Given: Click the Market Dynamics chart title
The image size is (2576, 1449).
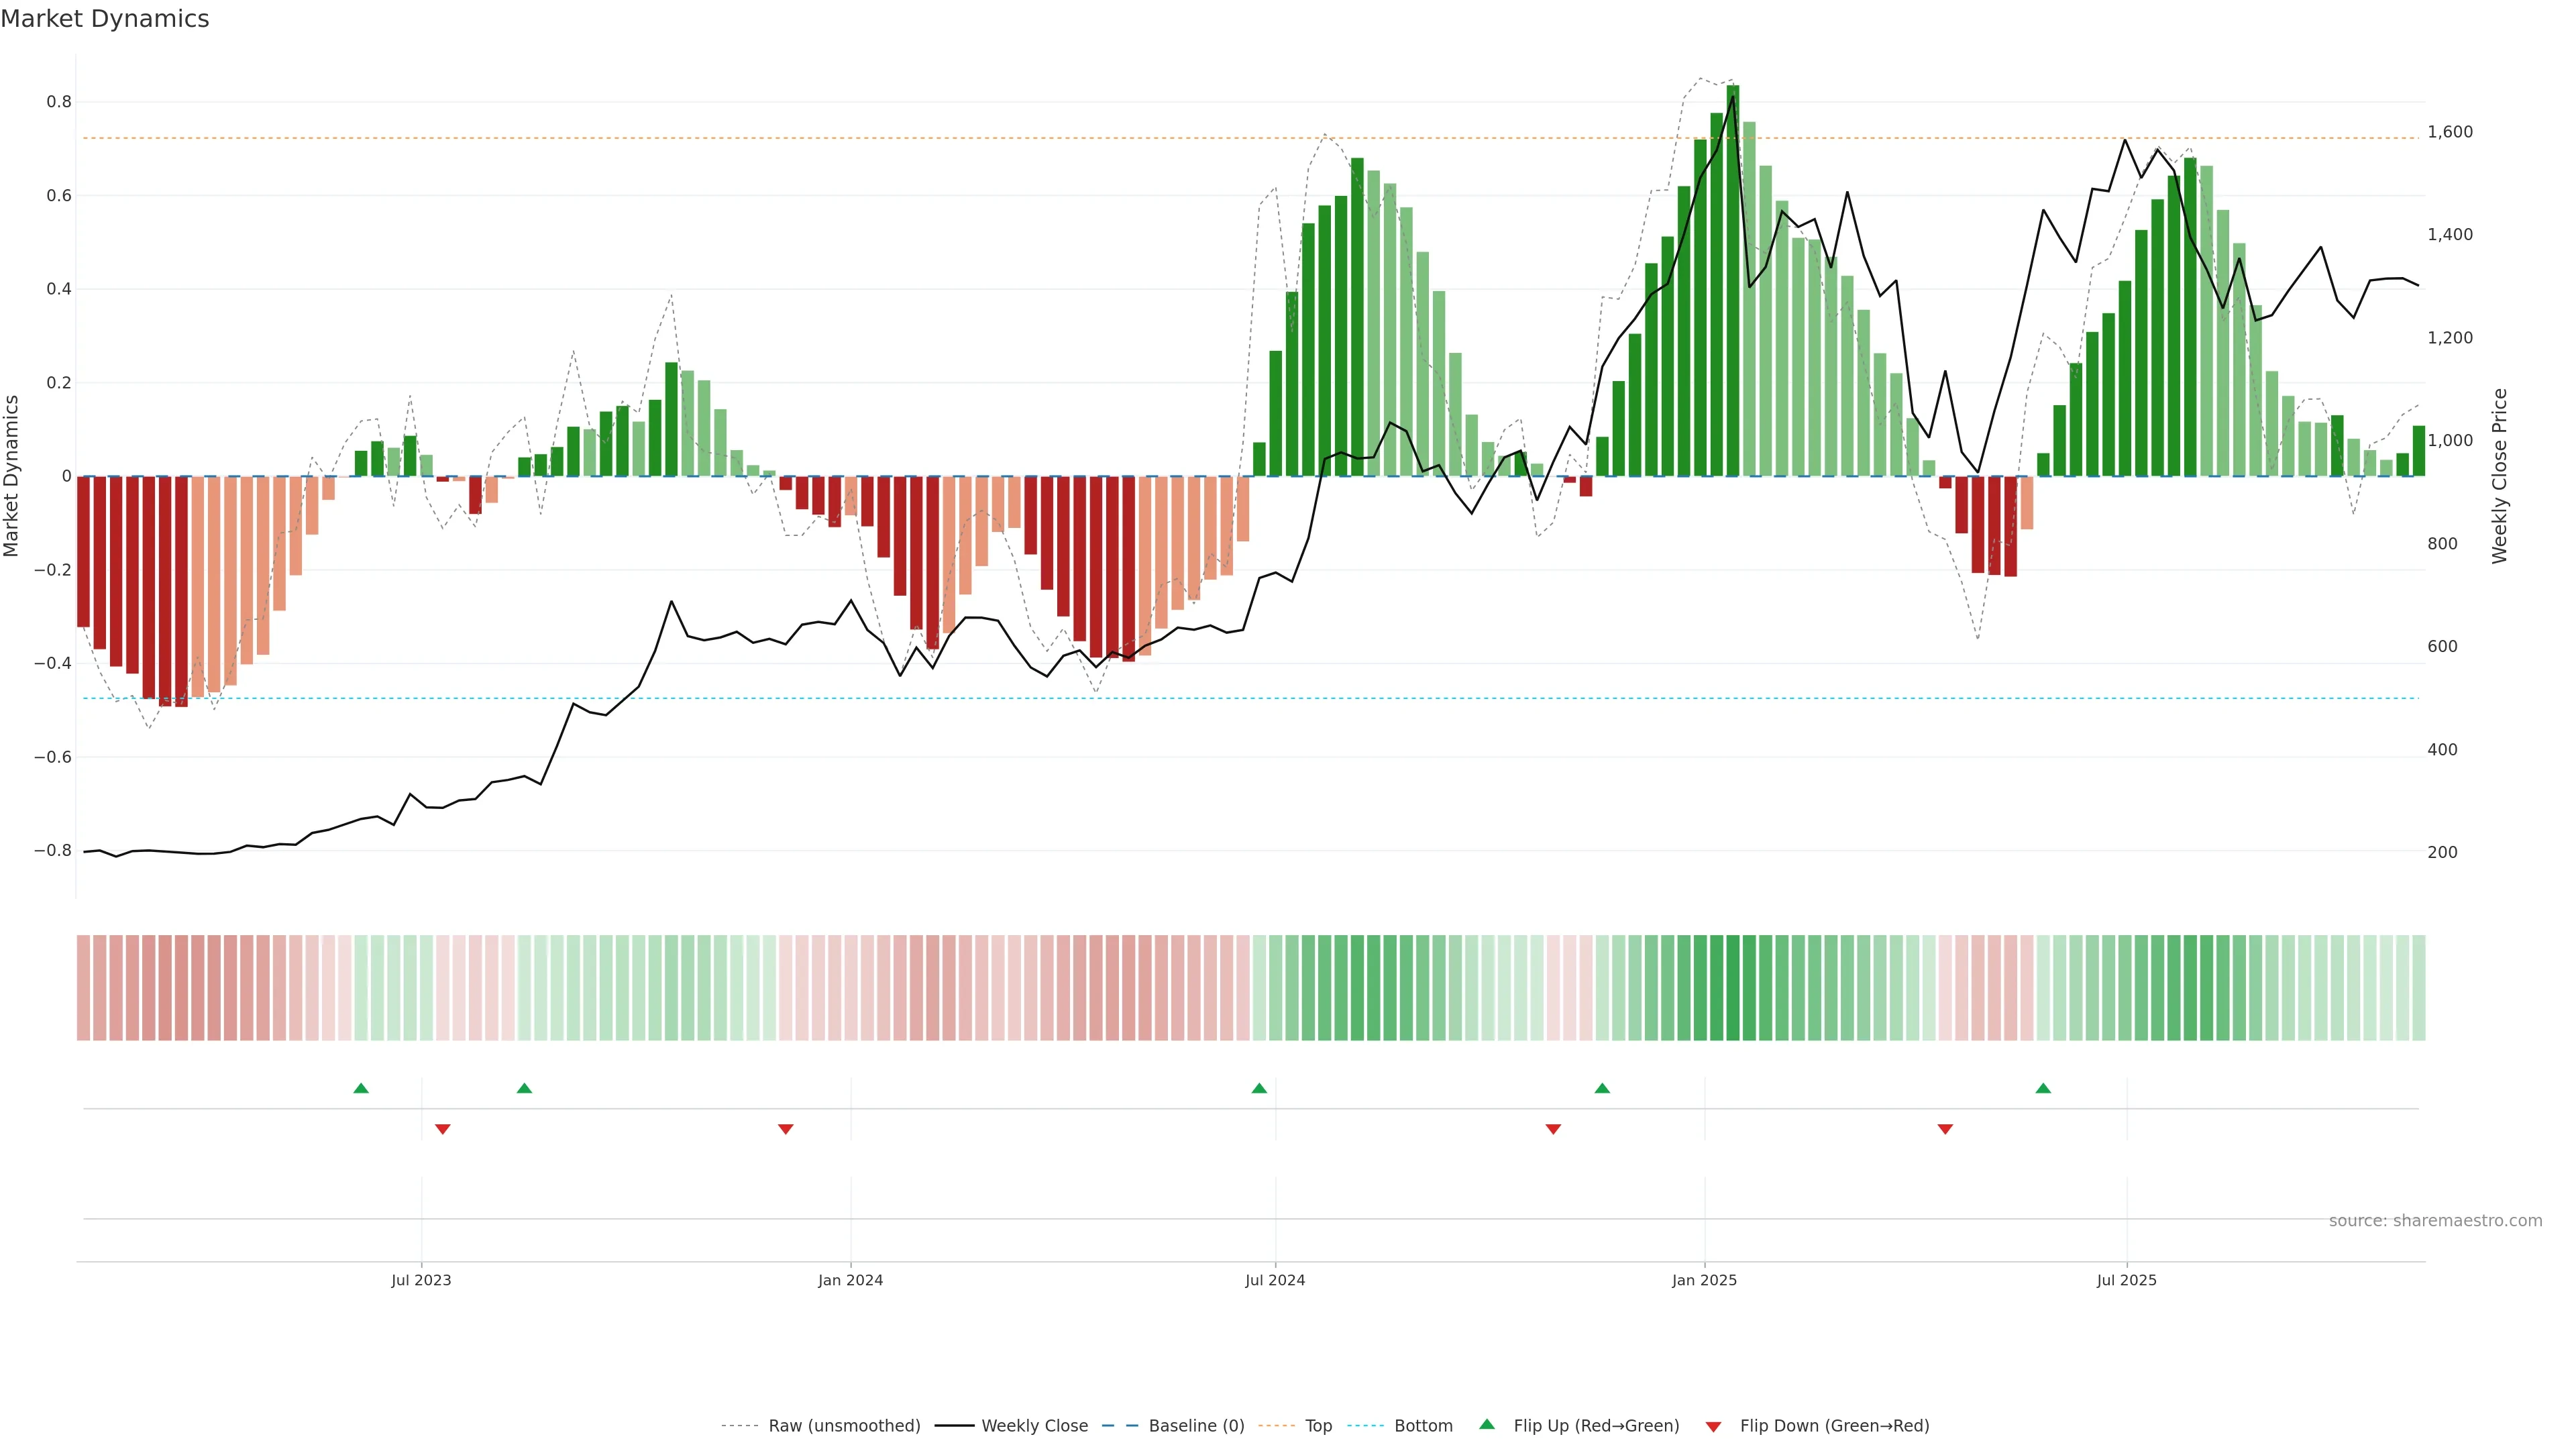Looking at the screenshot, I should (x=105, y=19).
